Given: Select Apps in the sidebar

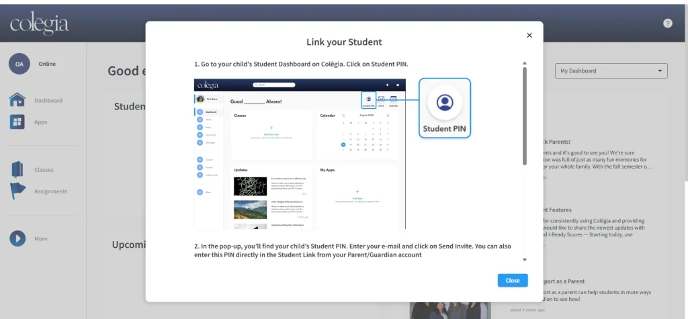Looking at the screenshot, I should [x=41, y=122].
